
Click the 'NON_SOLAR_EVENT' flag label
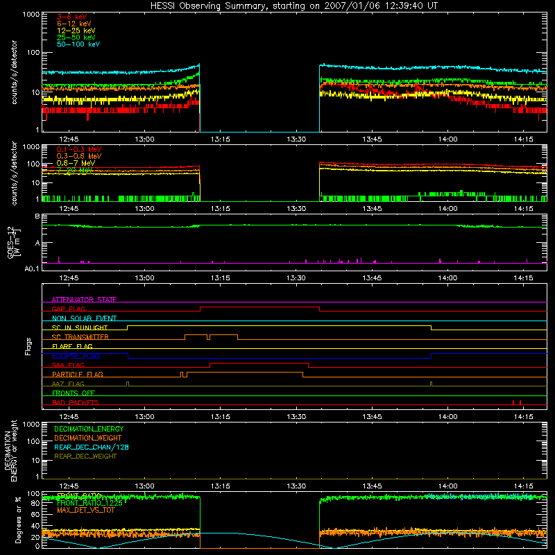coord(84,318)
